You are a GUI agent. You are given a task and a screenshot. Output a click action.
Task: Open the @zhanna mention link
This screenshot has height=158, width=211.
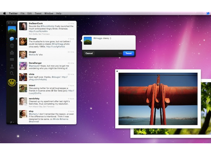[64, 119]
